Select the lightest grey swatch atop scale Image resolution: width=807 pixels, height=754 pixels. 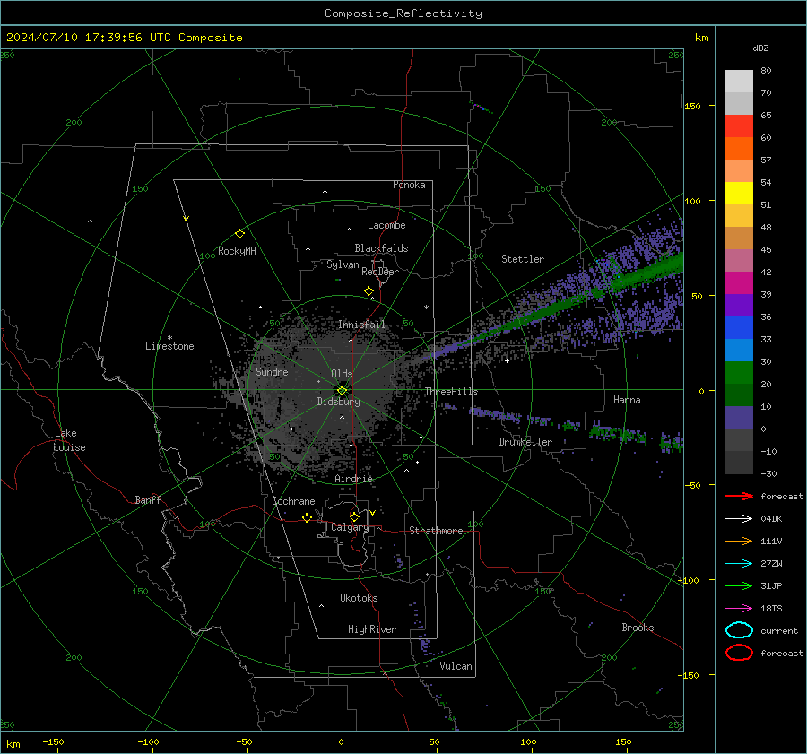pos(739,82)
